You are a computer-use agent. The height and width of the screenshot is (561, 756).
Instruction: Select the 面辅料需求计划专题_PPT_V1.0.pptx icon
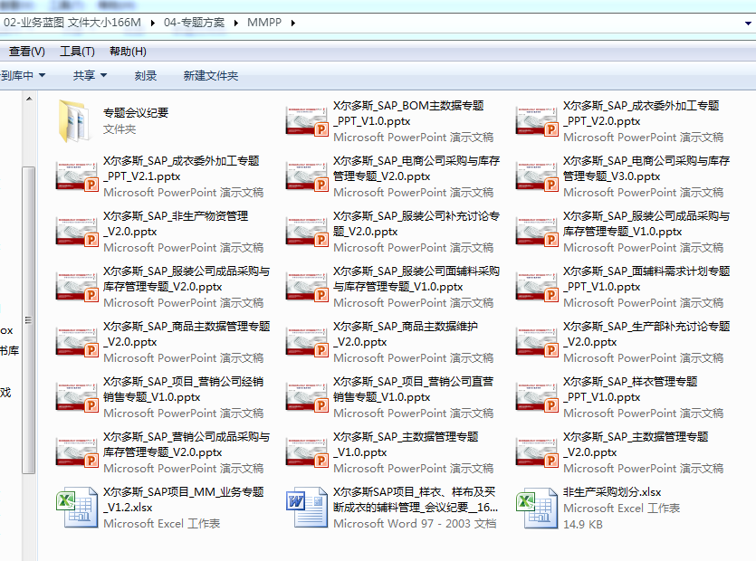pos(537,287)
